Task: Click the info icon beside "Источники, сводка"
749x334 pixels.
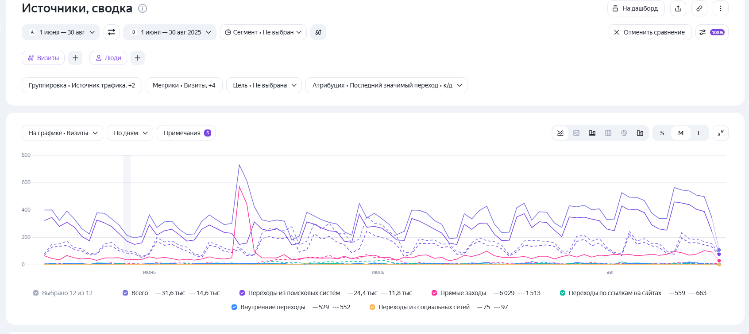Action: [x=143, y=8]
